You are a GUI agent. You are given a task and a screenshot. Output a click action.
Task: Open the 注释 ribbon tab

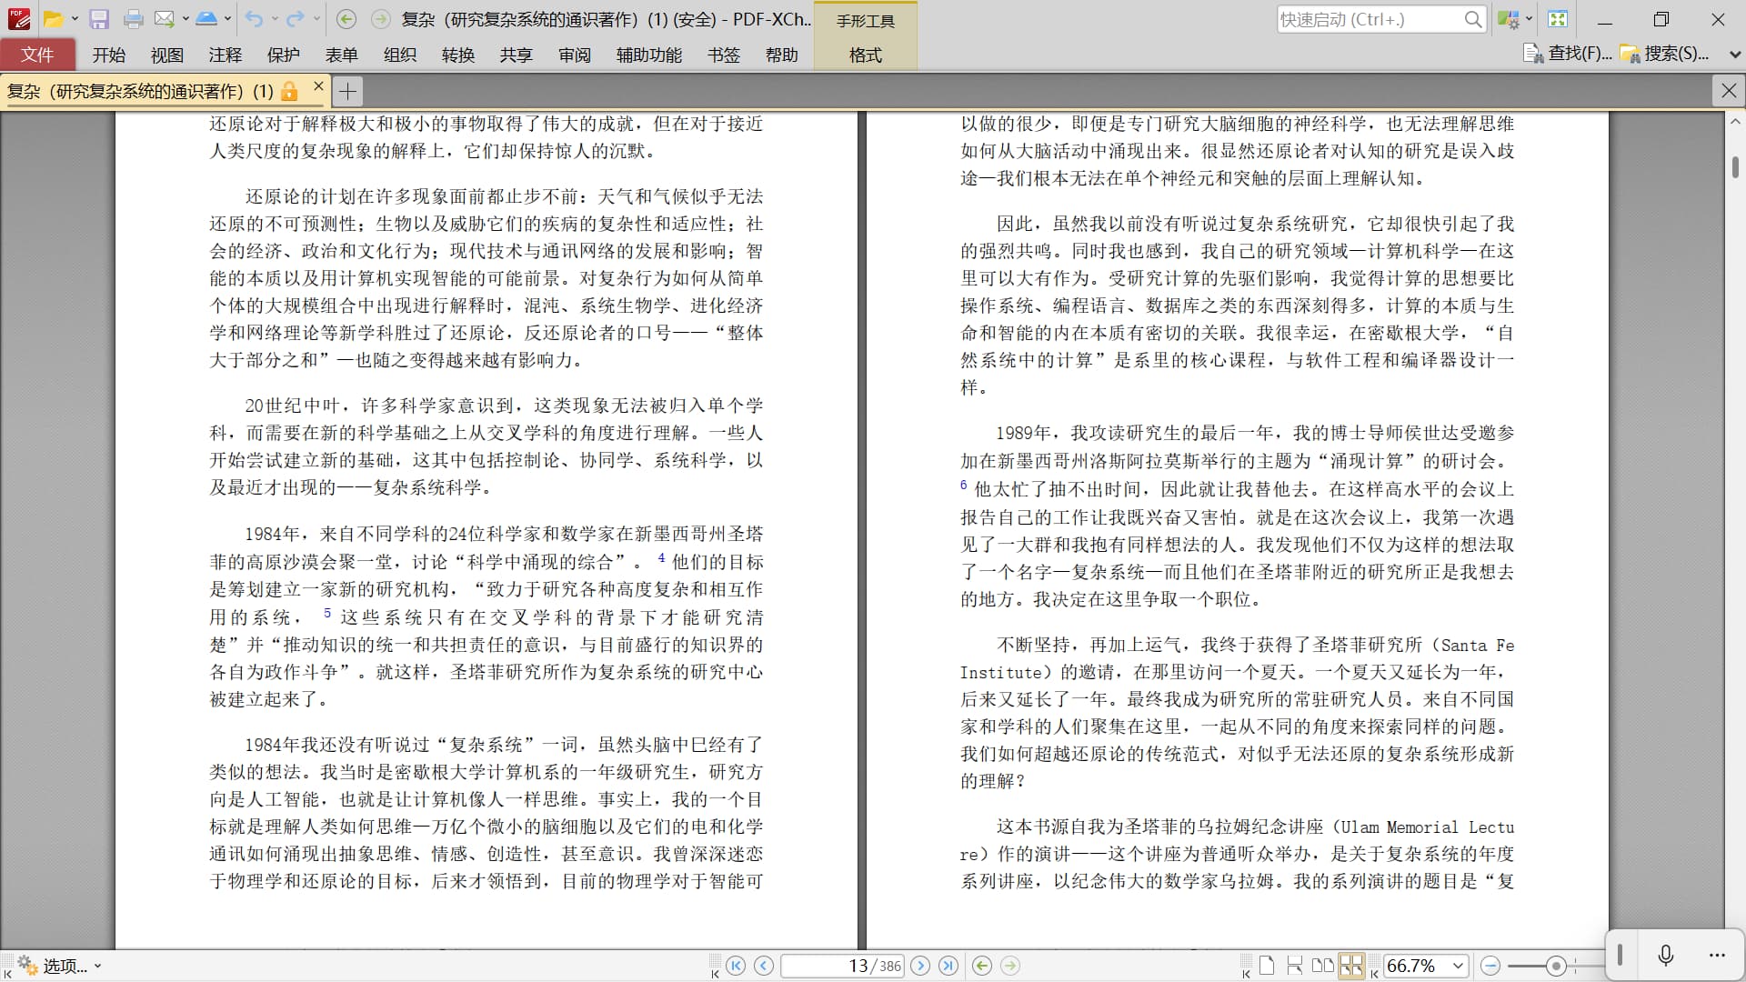[x=225, y=55]
